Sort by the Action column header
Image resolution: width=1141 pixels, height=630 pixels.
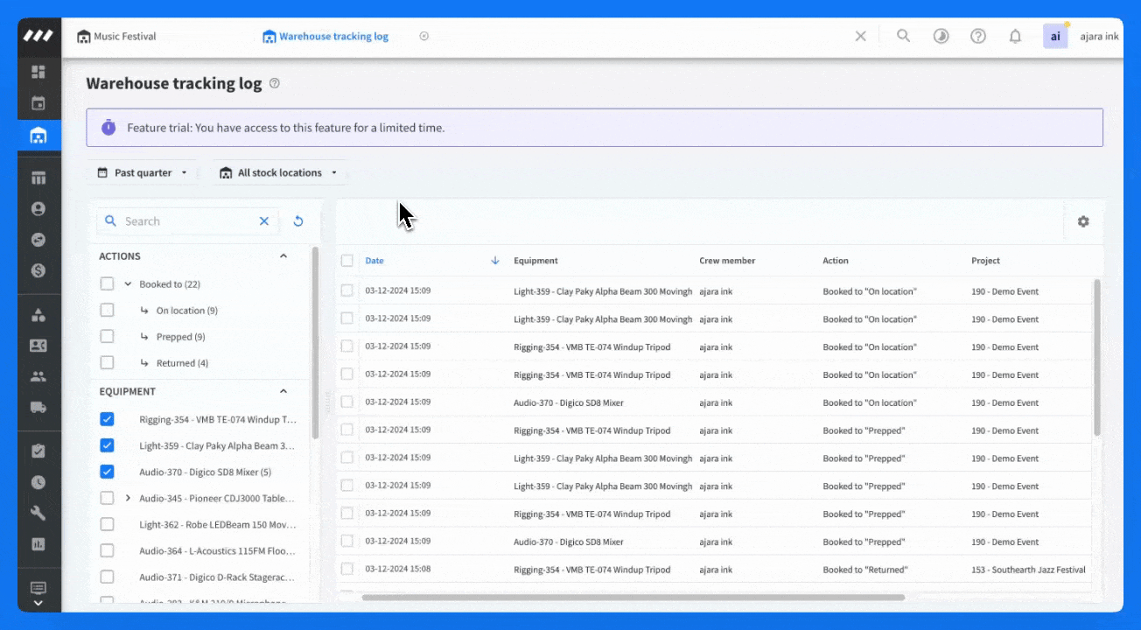point(836,261)
